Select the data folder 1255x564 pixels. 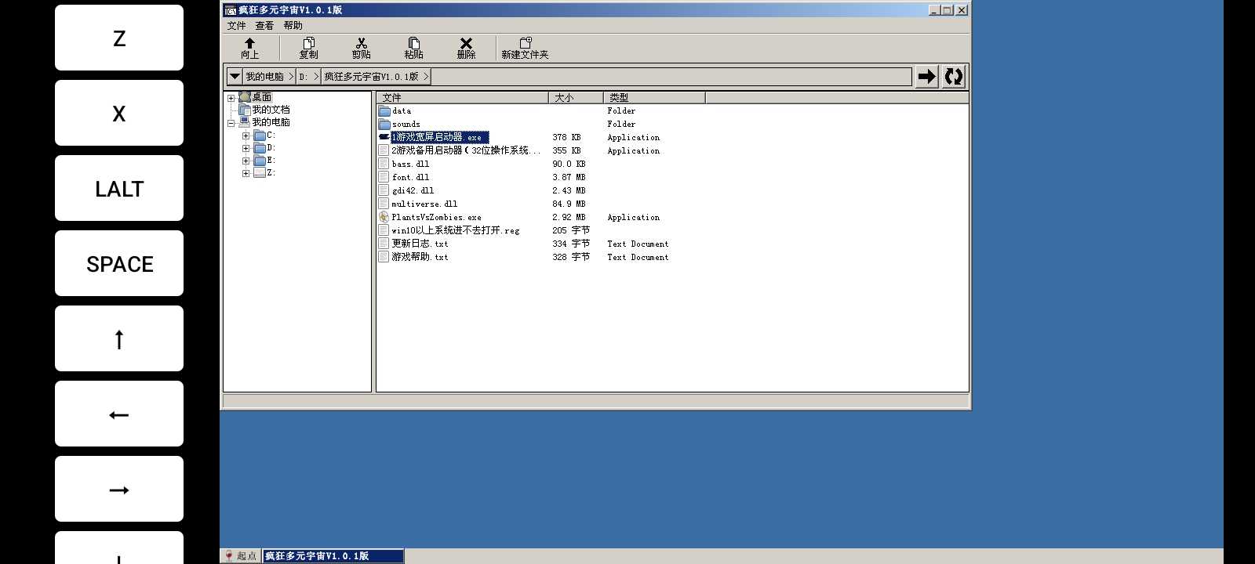[401, 110]
